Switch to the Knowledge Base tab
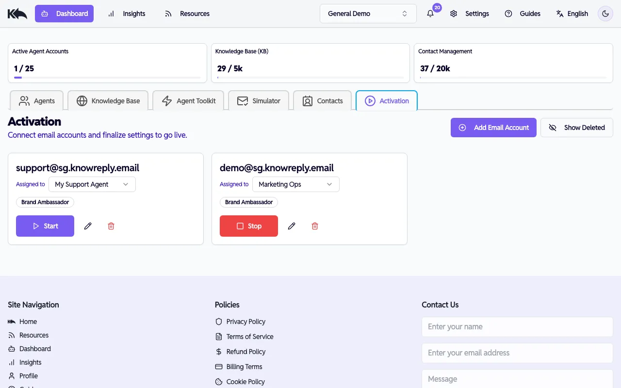This screenshot has height=388, width=621. tap(108, 101)
